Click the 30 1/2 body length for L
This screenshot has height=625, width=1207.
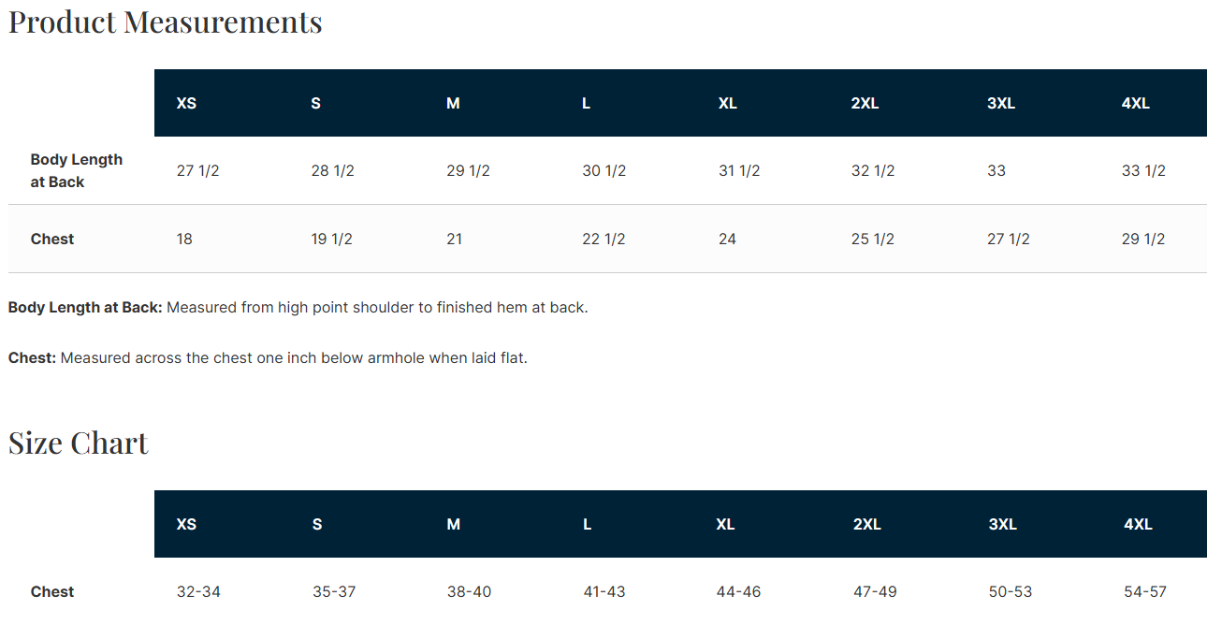coord(603,170)
